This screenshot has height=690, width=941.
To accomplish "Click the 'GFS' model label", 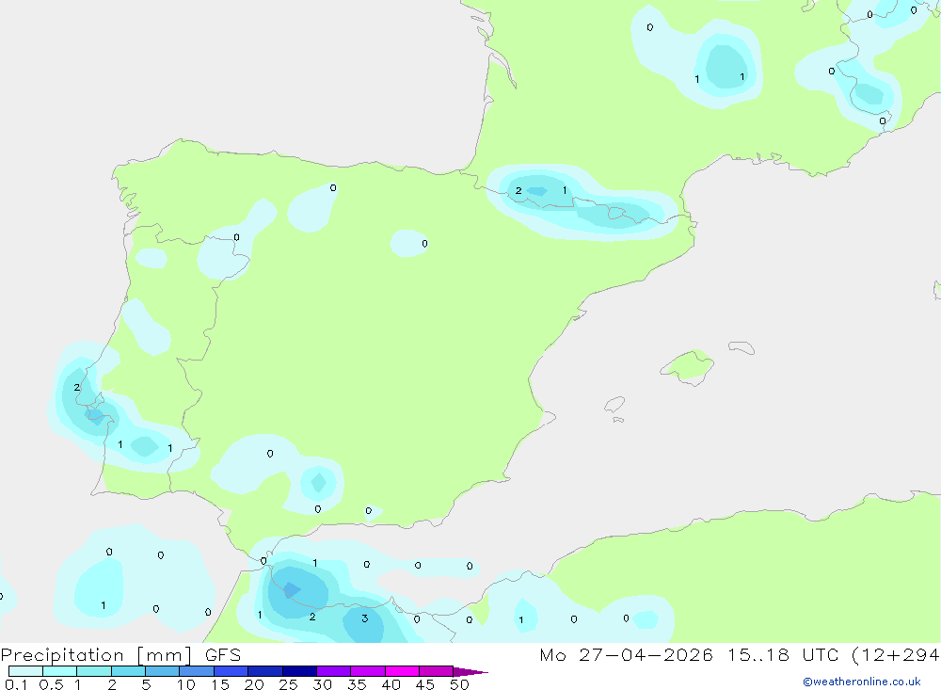I will tap(223, 654).
